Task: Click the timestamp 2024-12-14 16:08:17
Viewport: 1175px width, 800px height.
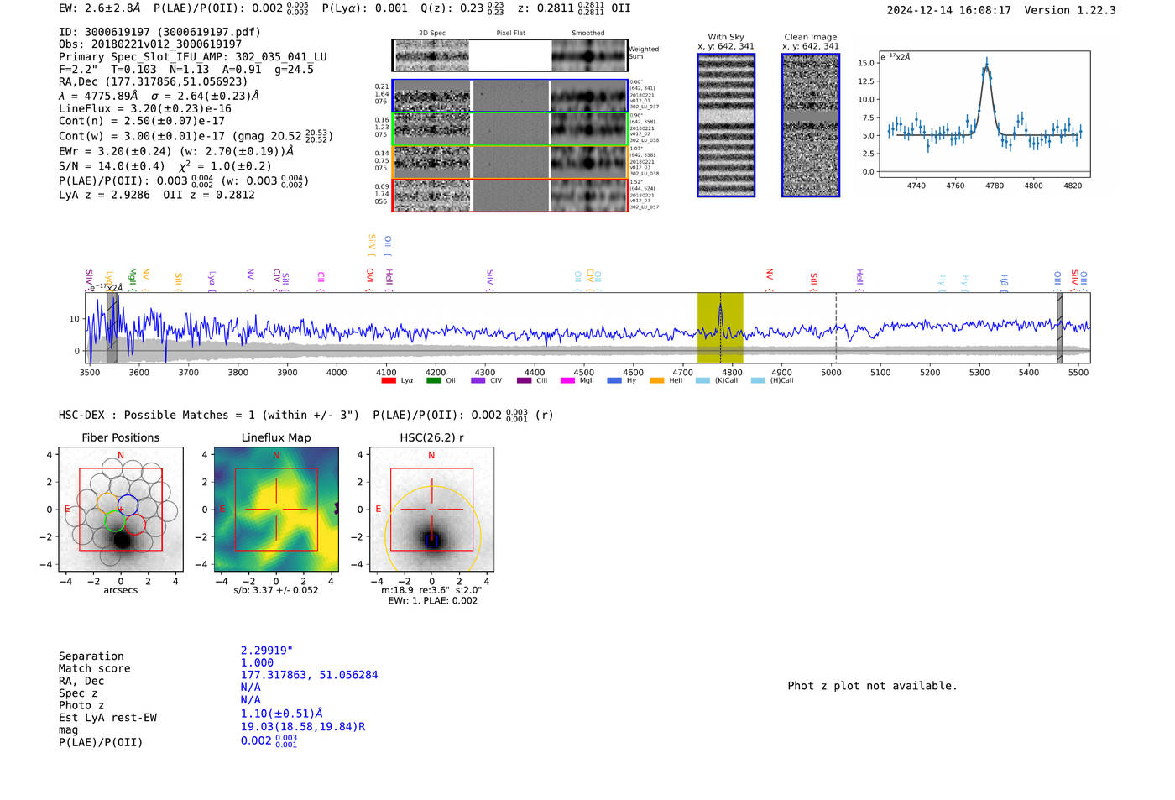Action: 949,10
